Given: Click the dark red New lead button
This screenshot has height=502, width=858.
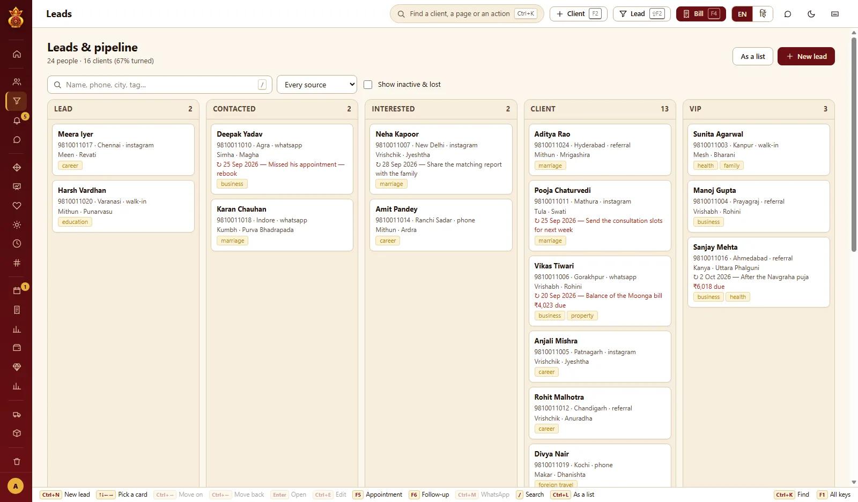Looking at the screenshot, I should point(806,56).
